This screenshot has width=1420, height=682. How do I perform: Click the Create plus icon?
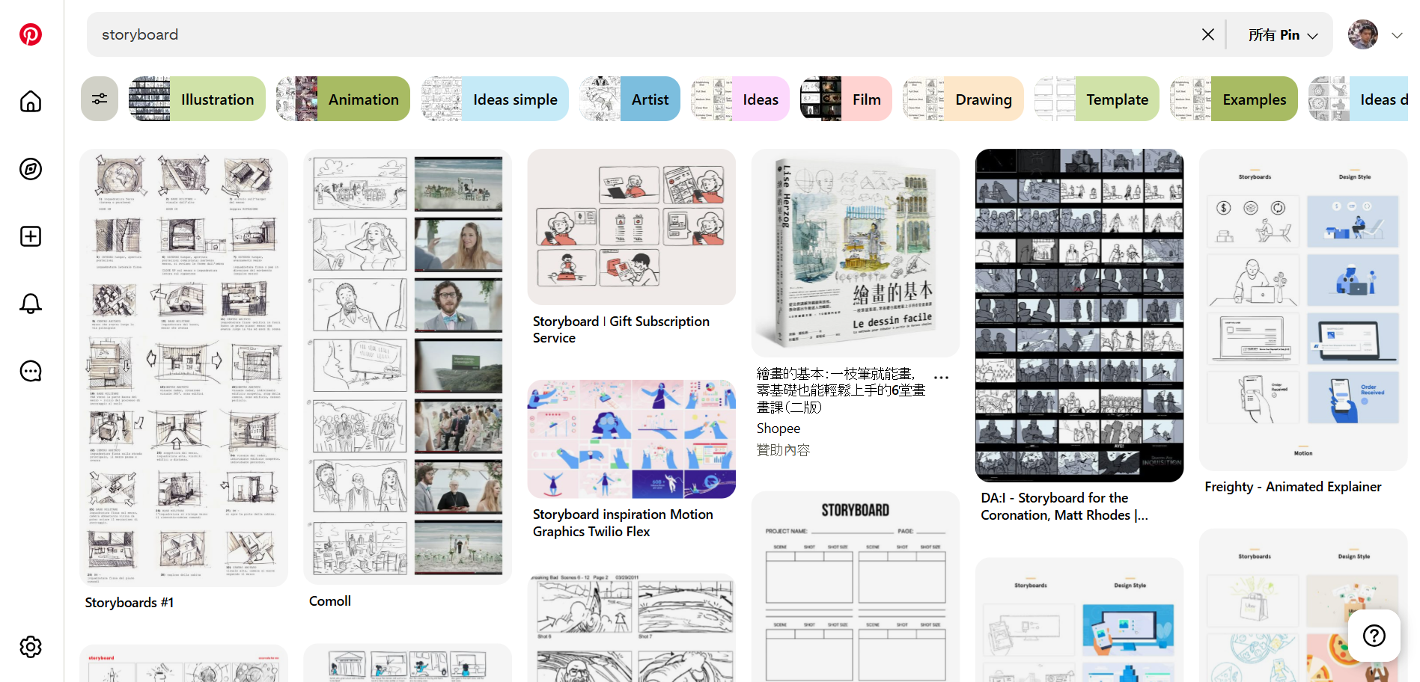pos(31,236)
